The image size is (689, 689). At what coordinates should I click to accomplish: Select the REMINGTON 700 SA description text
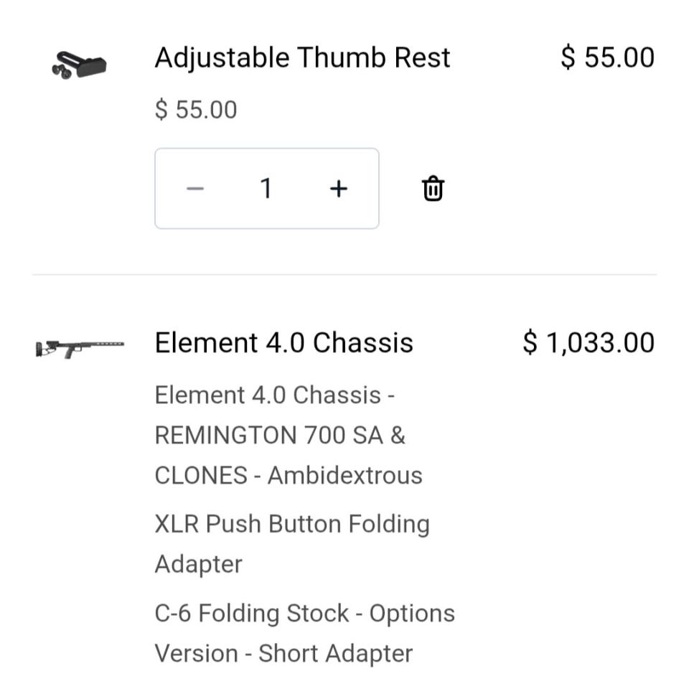point(279,436)
